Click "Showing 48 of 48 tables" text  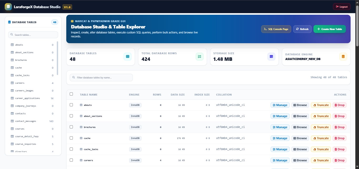coord(329,77)
